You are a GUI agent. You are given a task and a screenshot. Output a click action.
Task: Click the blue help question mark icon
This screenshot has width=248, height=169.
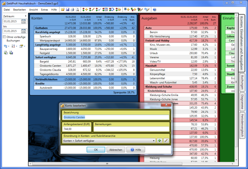point(154,10)
